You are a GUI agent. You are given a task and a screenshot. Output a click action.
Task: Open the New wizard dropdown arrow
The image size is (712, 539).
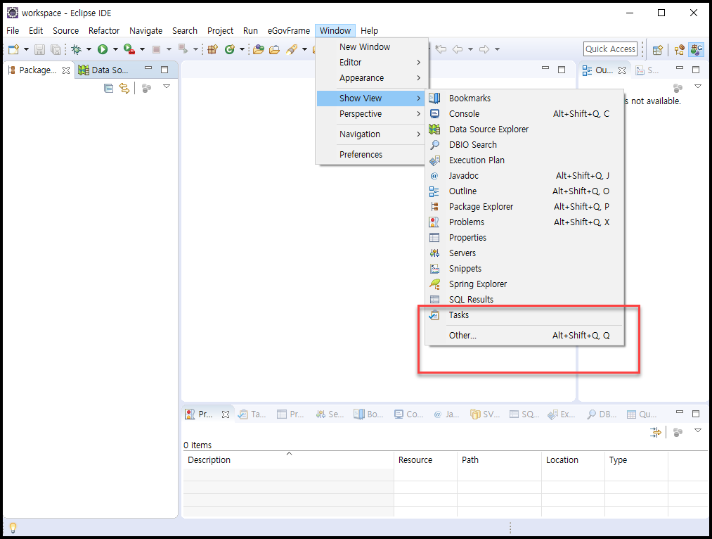pos(26,49)
